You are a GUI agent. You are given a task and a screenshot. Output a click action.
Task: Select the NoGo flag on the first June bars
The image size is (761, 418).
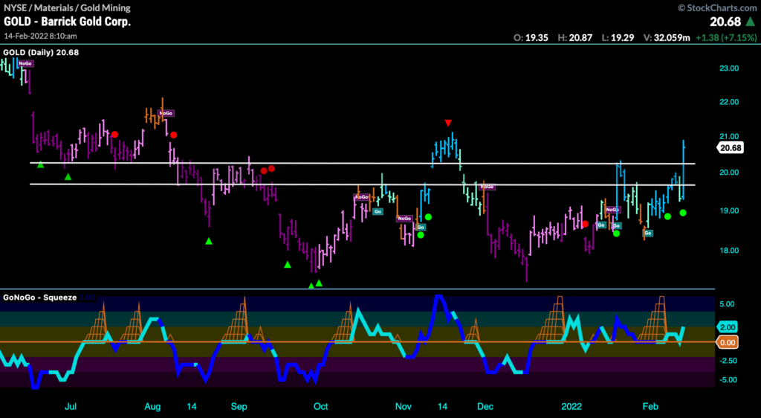point(25,64)
